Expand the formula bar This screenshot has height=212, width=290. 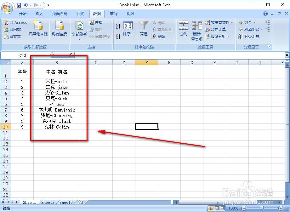(x=287, y=55)
